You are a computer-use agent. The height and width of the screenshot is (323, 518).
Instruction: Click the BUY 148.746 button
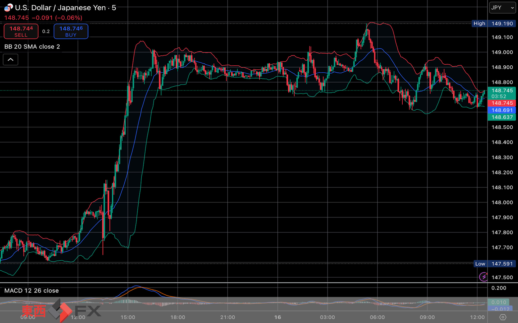pos(71,32)
